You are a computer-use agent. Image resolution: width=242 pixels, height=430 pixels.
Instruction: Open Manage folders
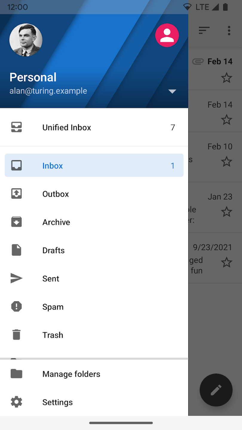pyautogui.click(x=71, y=374)
